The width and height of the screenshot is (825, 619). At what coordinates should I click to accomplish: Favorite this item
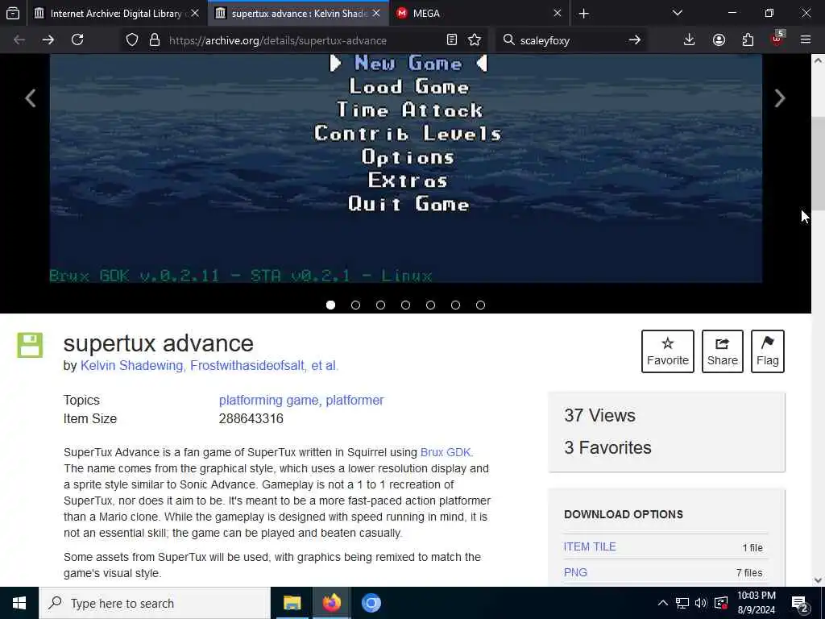click(668, 351)
